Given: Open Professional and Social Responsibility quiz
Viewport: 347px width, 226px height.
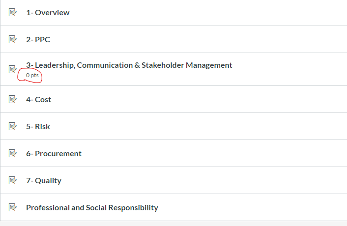Looking at the screenshot, I should click(x=92, y=208).
